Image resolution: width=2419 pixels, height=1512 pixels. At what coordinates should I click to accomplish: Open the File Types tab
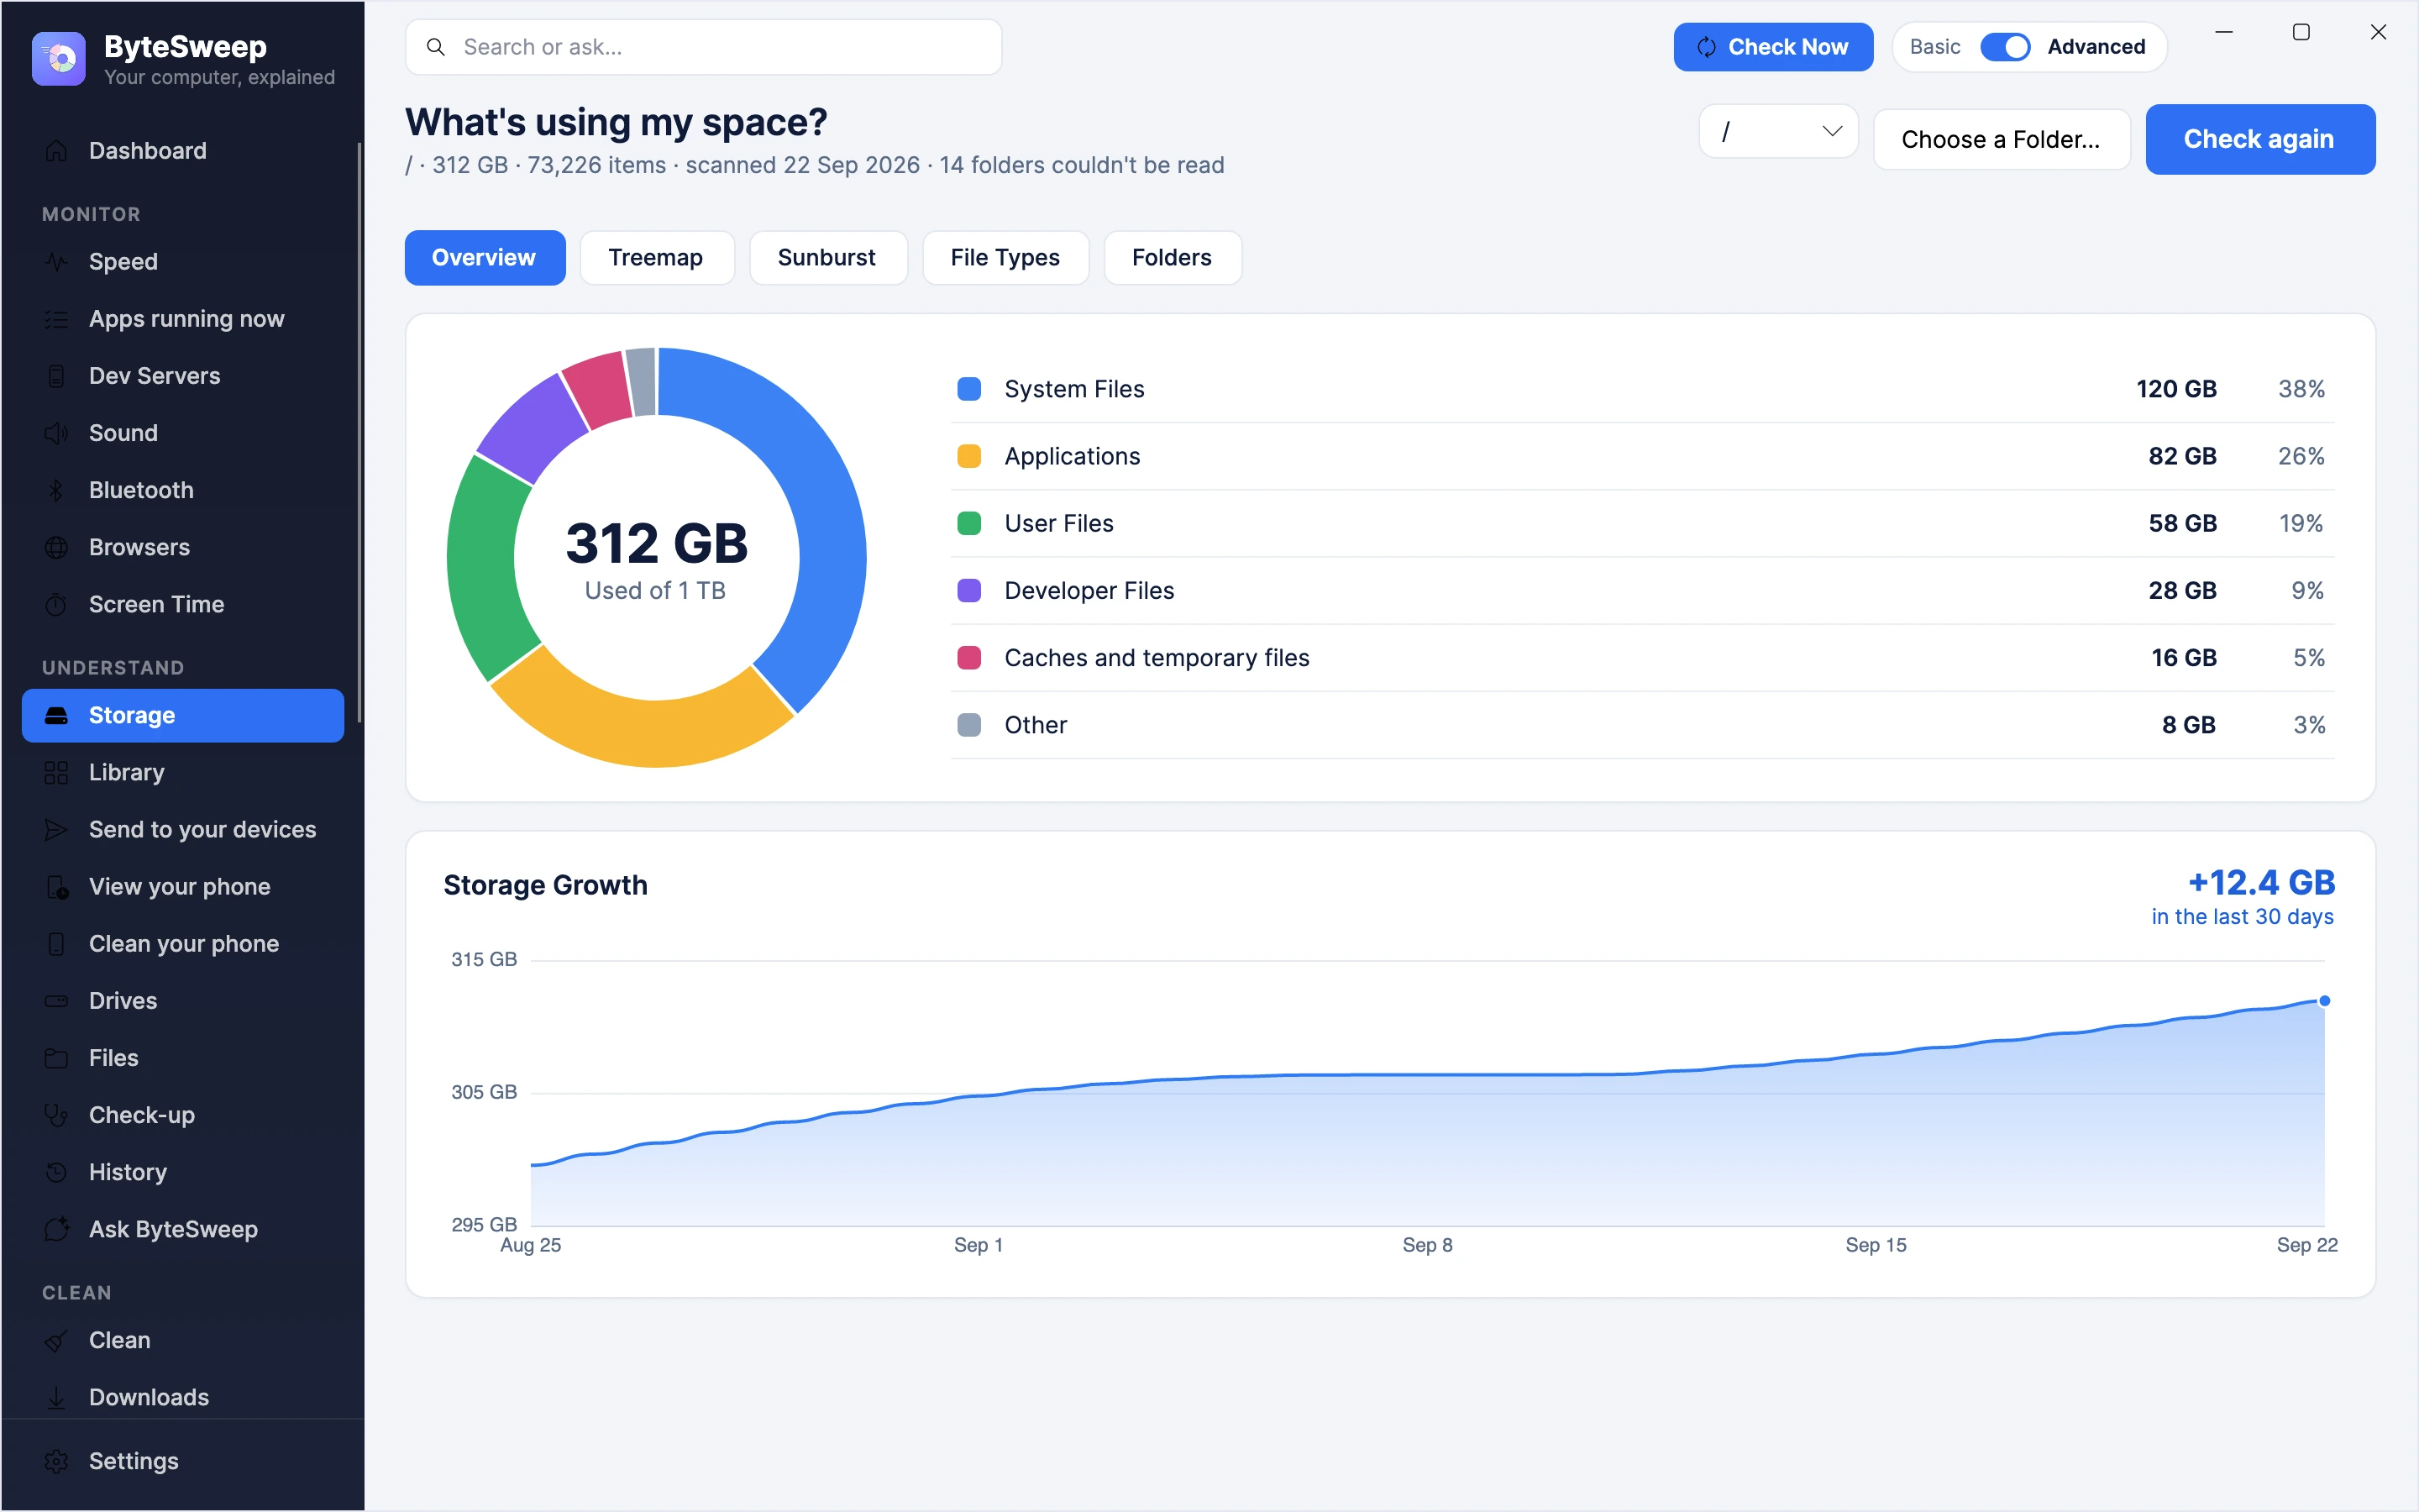(1005, 258)
